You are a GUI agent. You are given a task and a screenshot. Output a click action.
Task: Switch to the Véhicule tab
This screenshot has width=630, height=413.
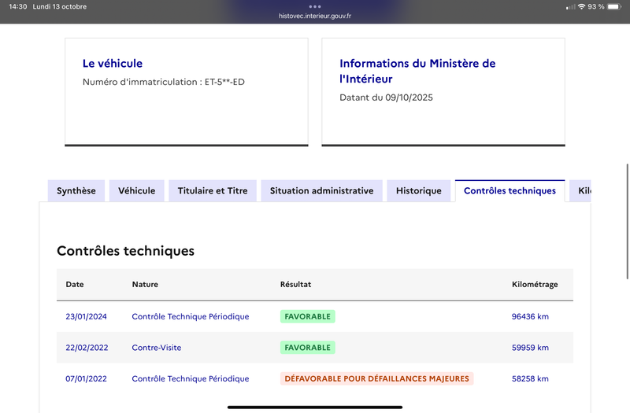pyautogui.click(x=137, y=190)
